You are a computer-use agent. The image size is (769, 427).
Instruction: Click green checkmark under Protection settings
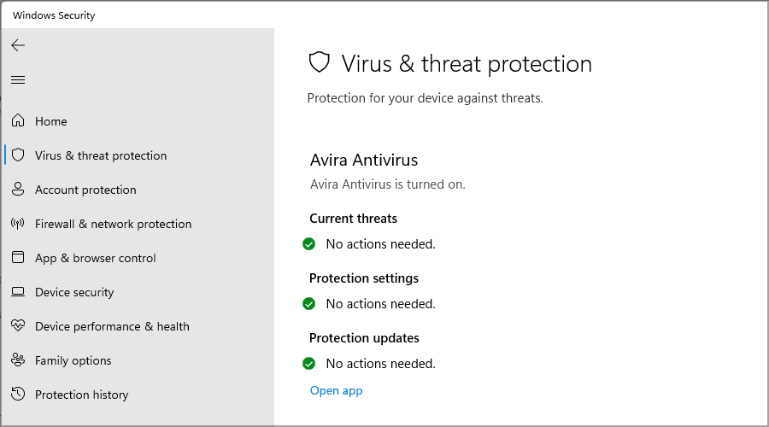pos(309,304)
